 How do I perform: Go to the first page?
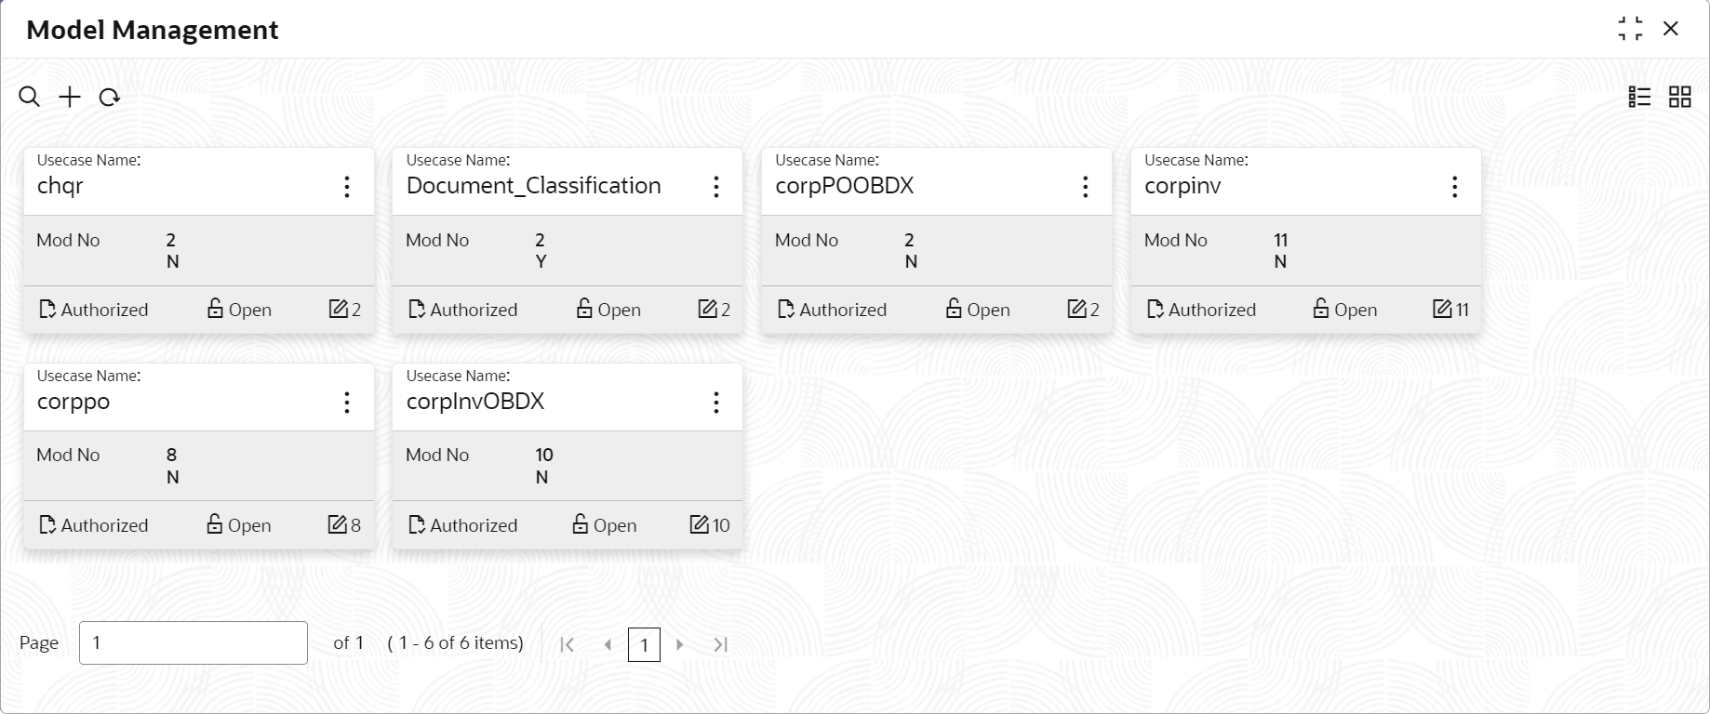[x=567, y=644]
